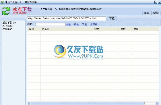Sort by 进度 column header

pyautogui.click(x=145, y=29)
